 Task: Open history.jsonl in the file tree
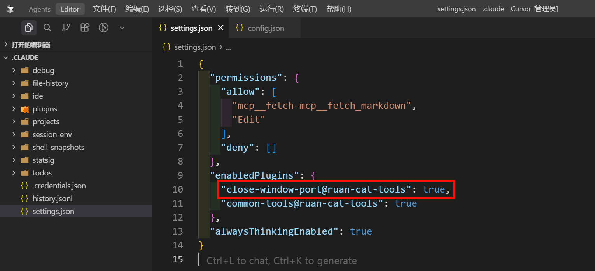[x=52, y=198]
